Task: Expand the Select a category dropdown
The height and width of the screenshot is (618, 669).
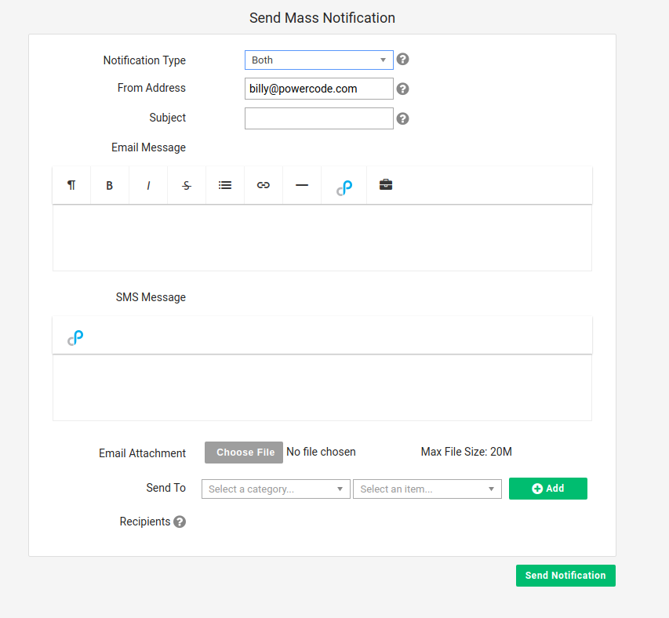Action: pos(275,489)
